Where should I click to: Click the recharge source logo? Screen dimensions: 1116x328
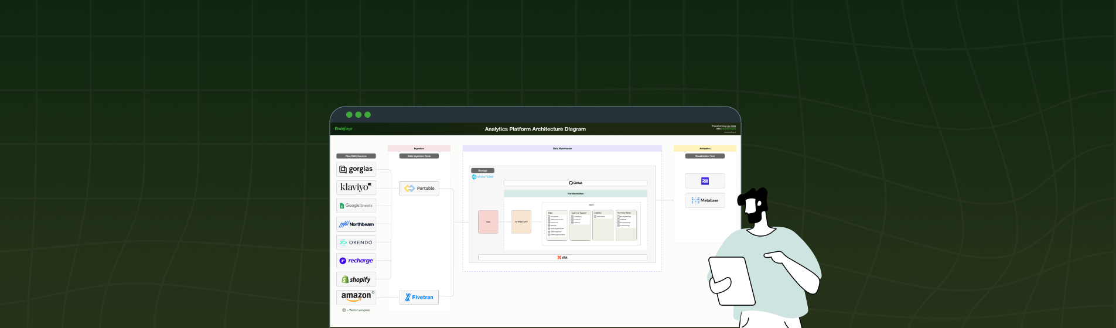tap(356, 261)
